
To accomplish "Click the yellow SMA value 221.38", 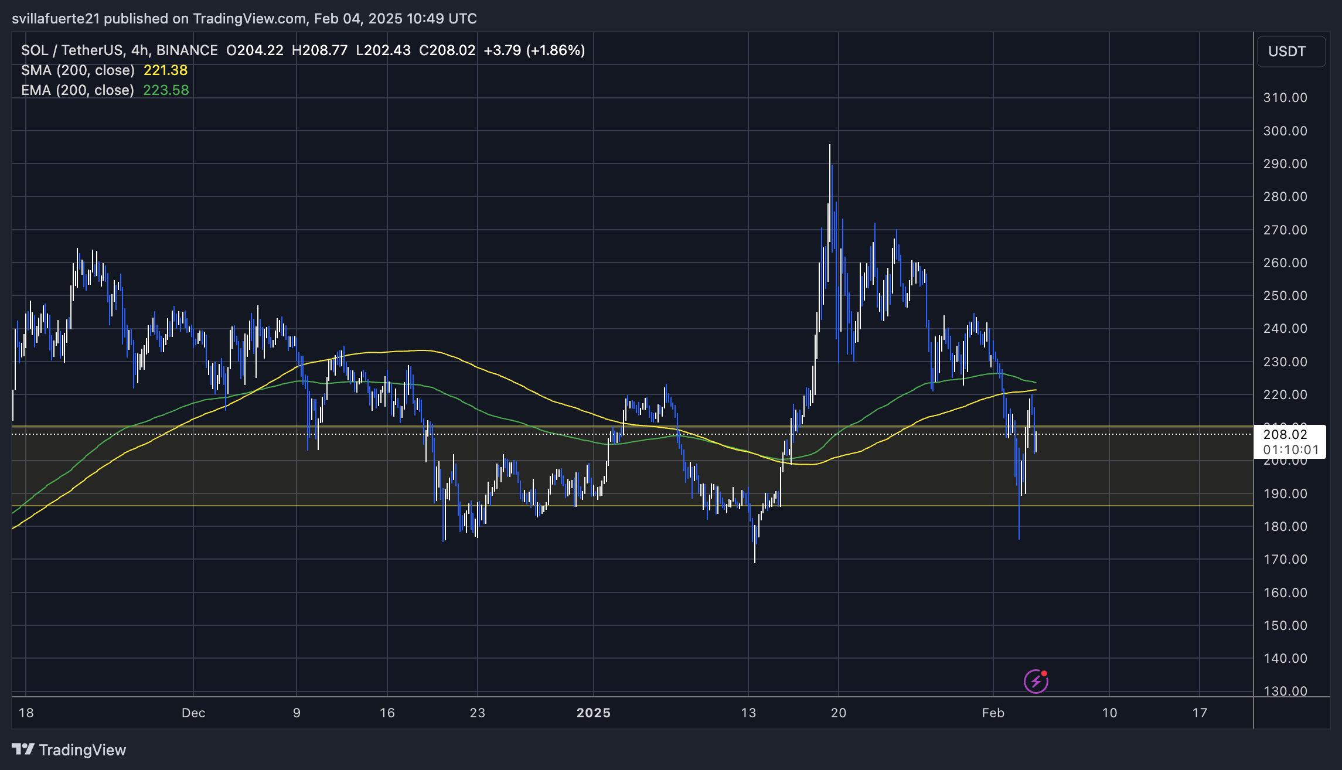I will point(165,70).
